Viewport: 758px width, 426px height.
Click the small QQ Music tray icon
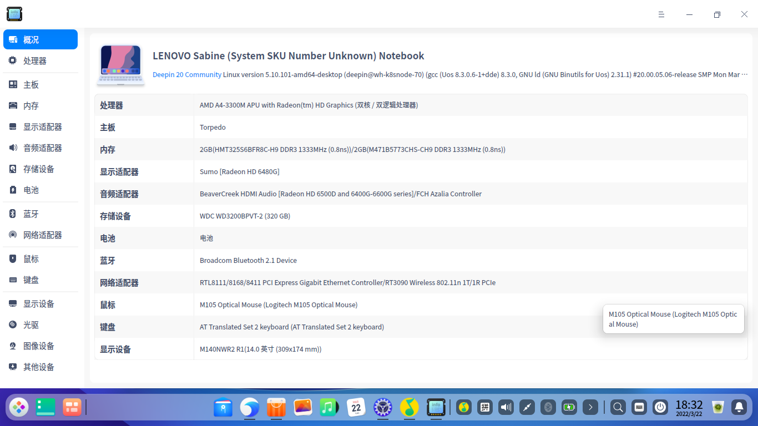464,408
